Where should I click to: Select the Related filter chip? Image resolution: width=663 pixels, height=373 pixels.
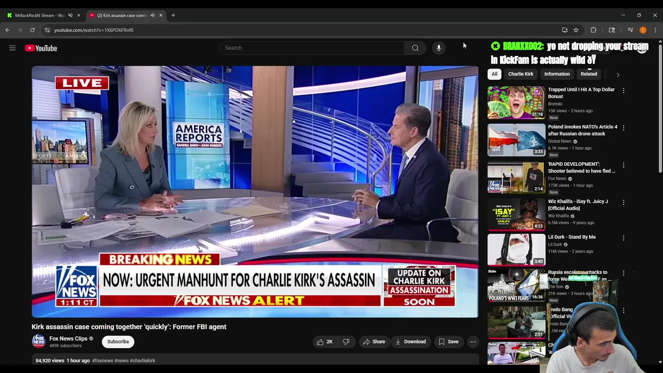coord(589,74)
